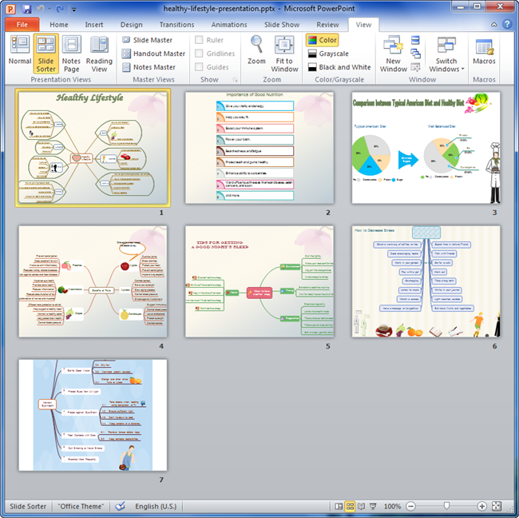
Task: Switch to Black and White mode
Action: 339,67
